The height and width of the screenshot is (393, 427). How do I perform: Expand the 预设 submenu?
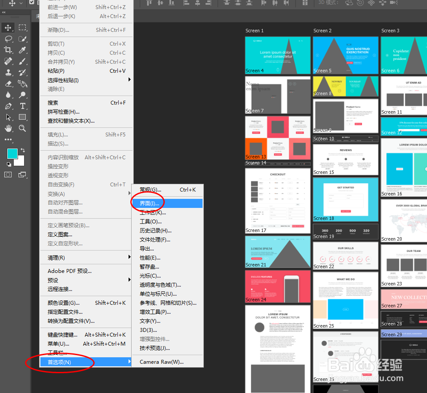[x=86, y=280]
